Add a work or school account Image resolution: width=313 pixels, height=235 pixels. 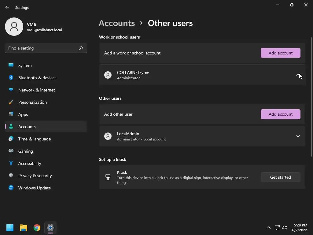point(280,53)
